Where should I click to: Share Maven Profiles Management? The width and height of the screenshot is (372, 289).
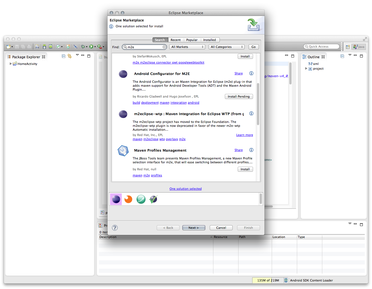tap(239, 150)
